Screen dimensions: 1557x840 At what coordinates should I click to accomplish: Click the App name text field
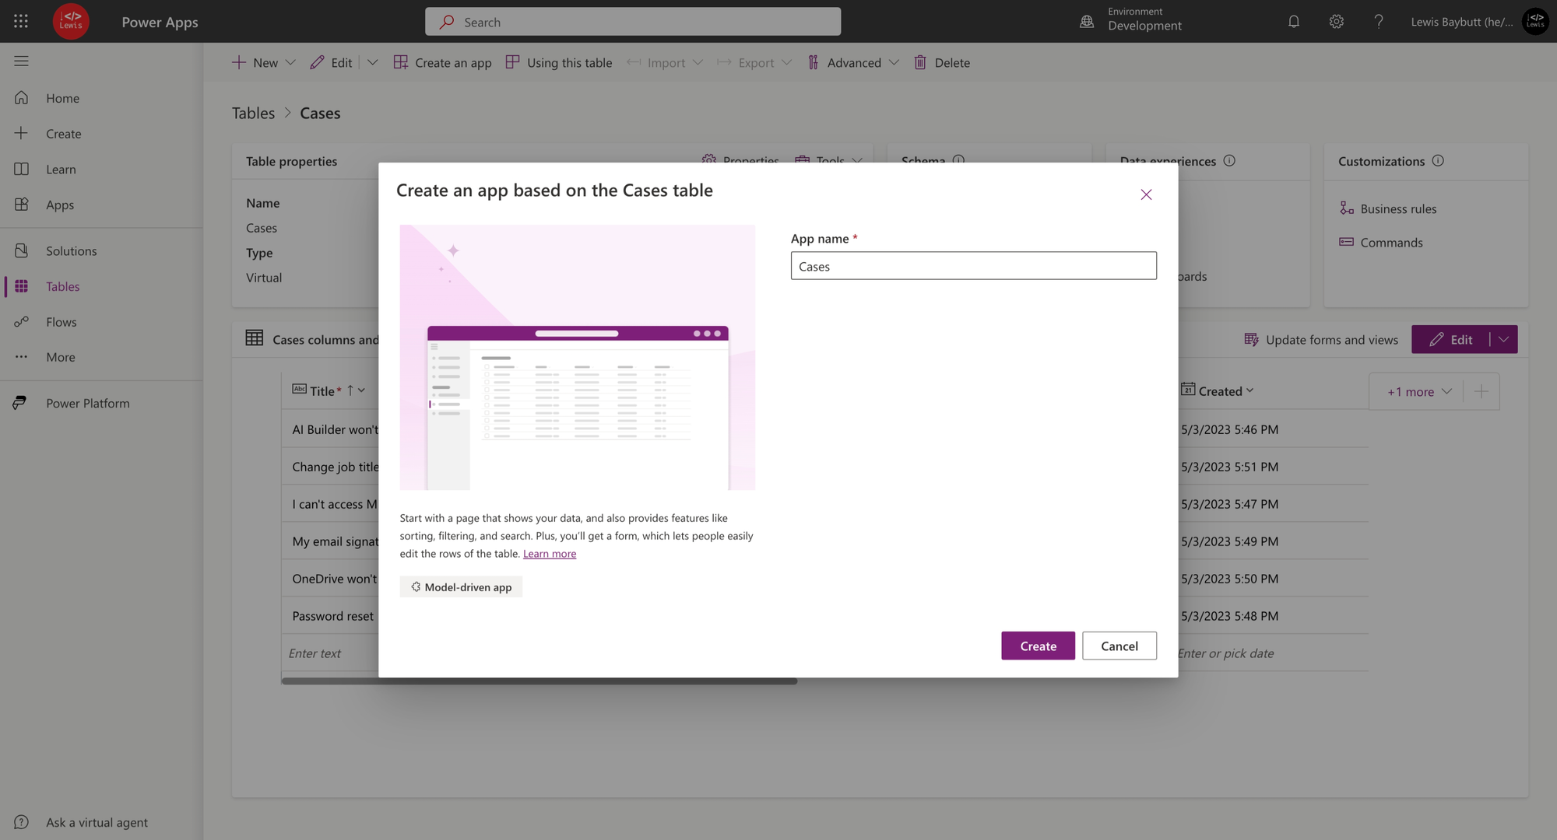[973, 266]
